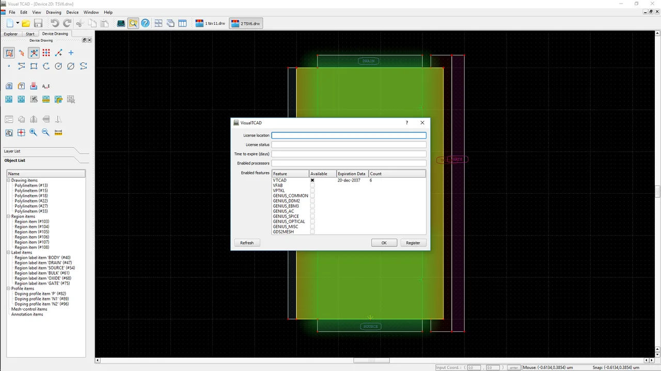Select the circle drawing tool

pyautogui.click(x=58, y=66)
